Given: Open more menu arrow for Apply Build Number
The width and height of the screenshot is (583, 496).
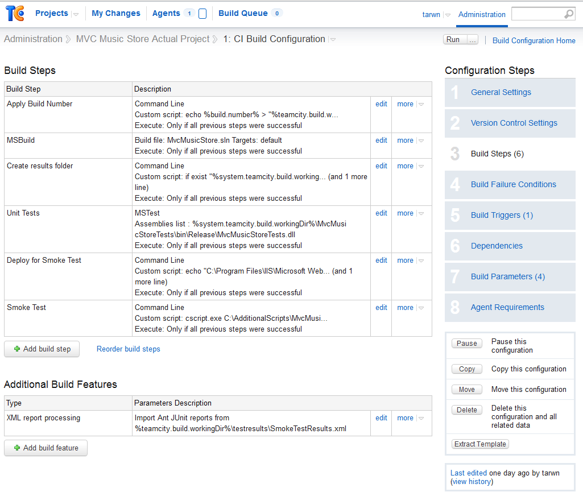Looking at the screenshot, I should pyautogui.click(x=421, y=104).
